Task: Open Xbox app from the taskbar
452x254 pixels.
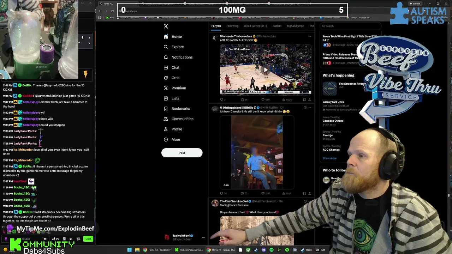Action: 248,250
